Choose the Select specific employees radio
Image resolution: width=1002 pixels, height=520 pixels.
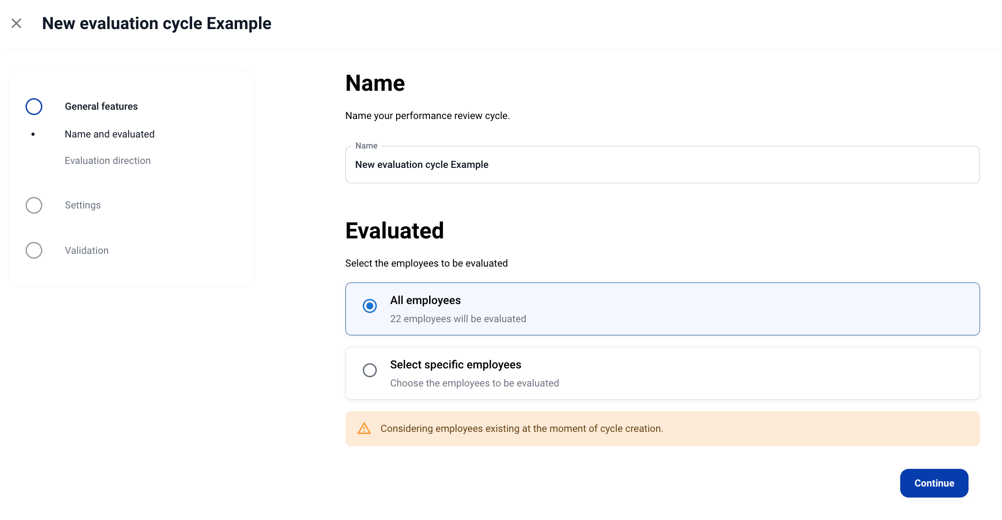click(370, 370)
